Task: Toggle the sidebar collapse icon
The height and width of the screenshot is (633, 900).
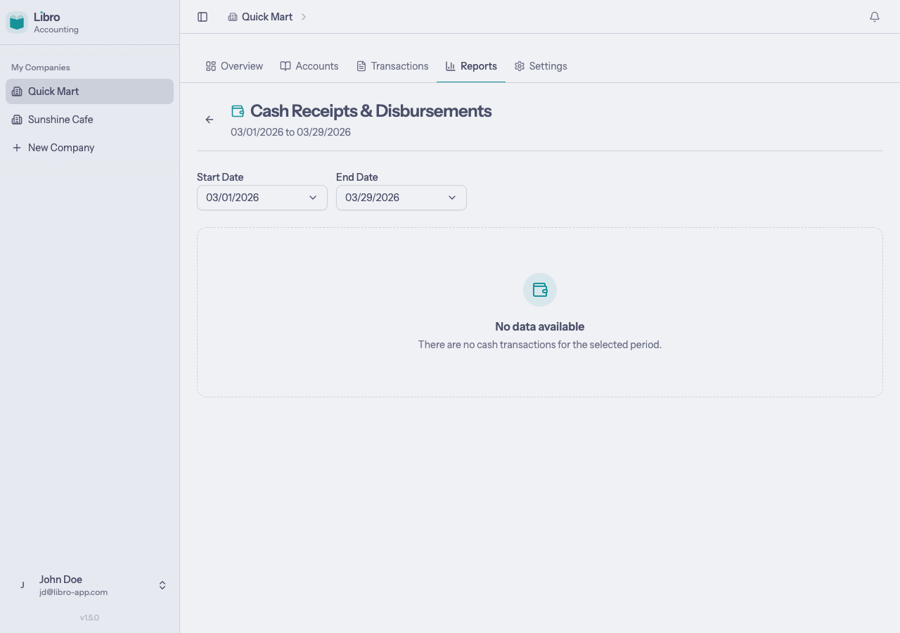Action: coord(202,16)
